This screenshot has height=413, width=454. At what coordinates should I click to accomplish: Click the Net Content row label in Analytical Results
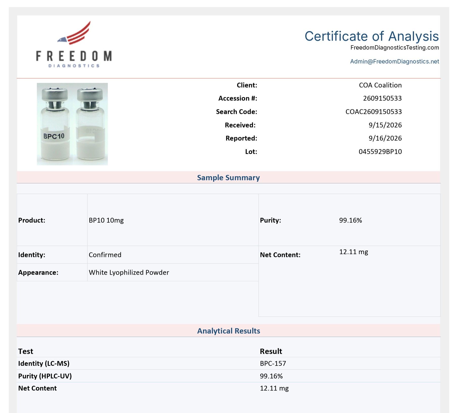click(x=37, y=388)
